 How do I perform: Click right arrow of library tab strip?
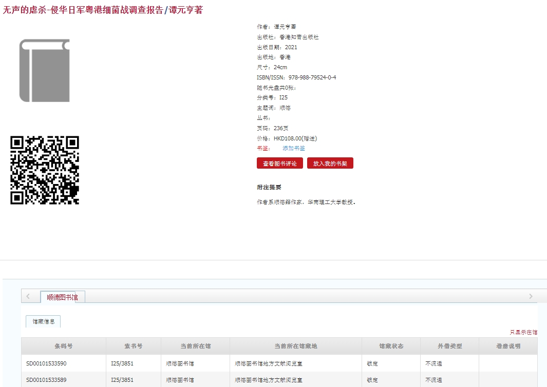pos(531,296)
